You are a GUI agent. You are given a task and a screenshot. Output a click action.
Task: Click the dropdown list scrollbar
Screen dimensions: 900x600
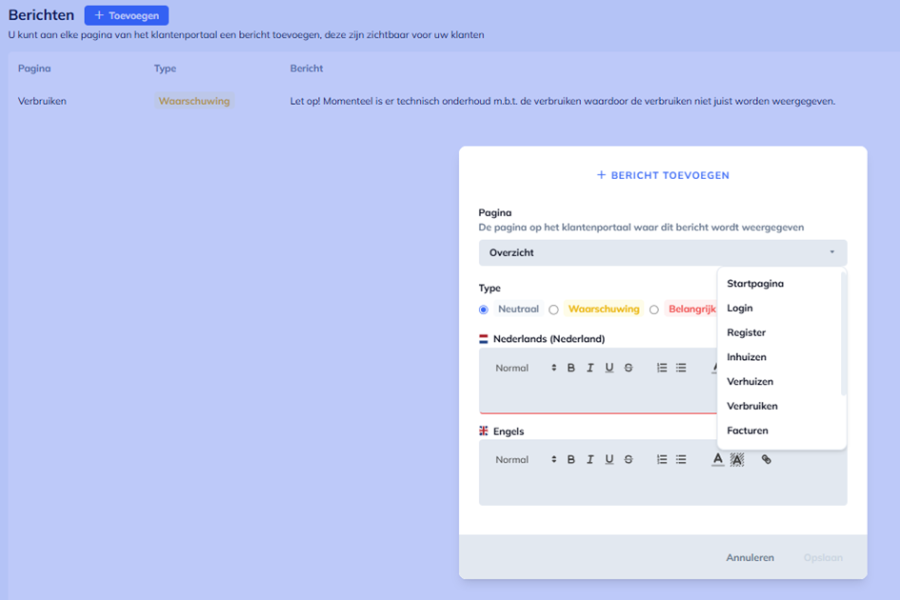point(843,334)
